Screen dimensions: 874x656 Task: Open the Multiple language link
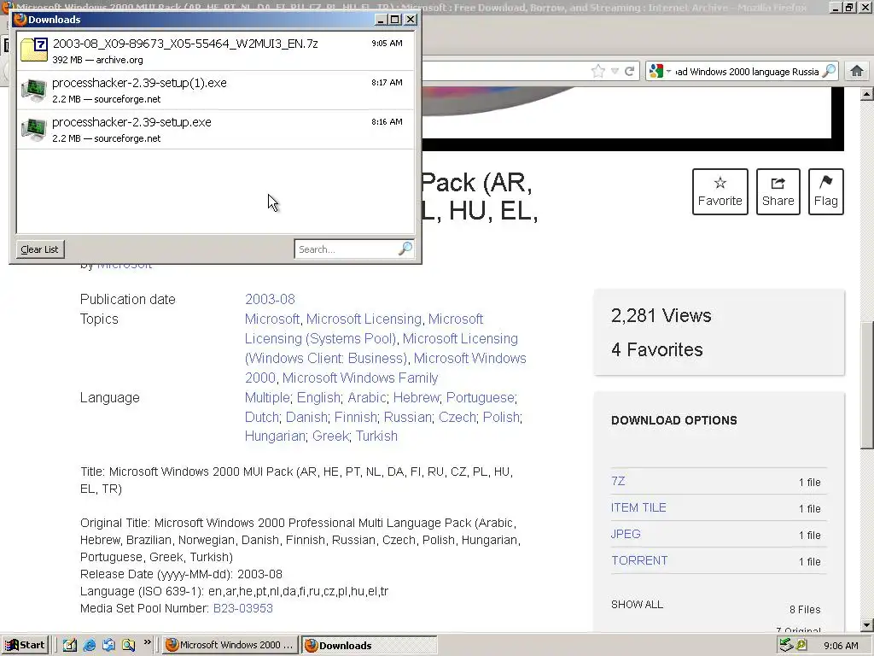tap(267, 397)
